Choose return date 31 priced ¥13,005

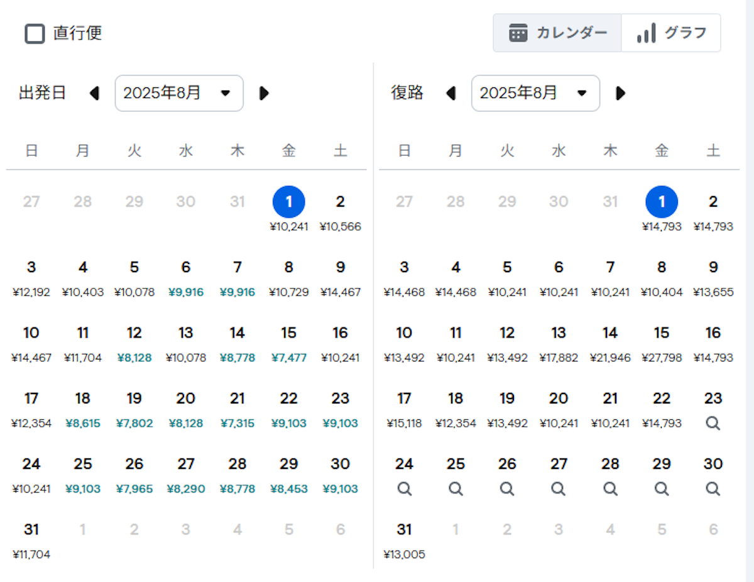(x=404, y=540)
